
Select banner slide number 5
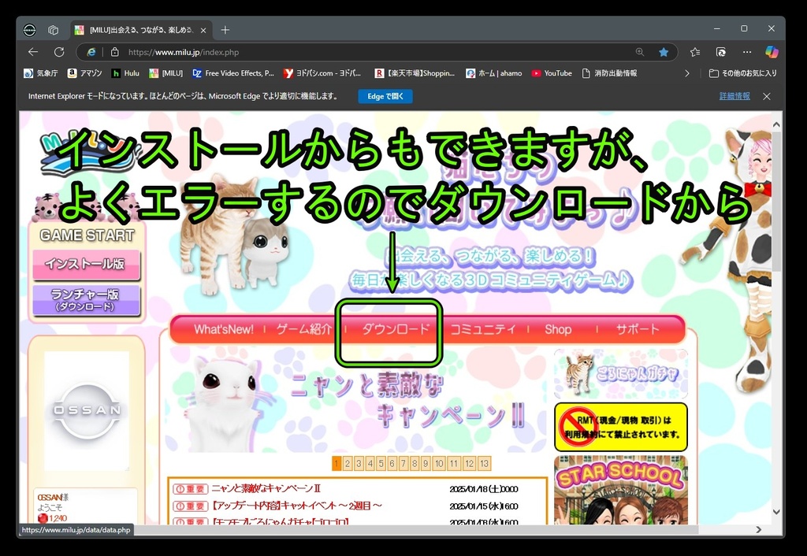tap(381, 463)
